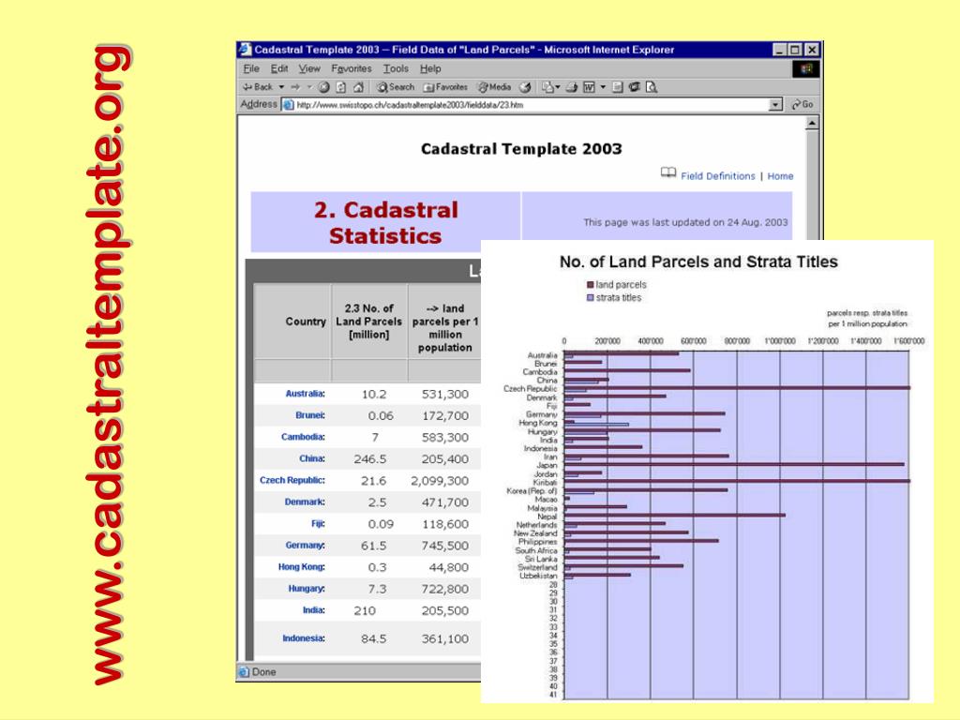Image resolution: width=960 pixels, height=720 pixels.
Task: Click the Windows logo throbber icon
Action: click(x=805, y=69)
